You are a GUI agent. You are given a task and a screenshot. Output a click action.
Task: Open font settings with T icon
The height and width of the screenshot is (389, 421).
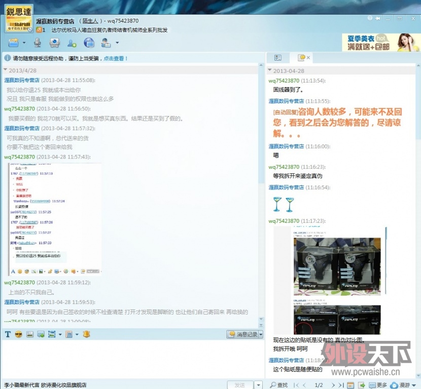pyautogui.click(x=8, y=334)
